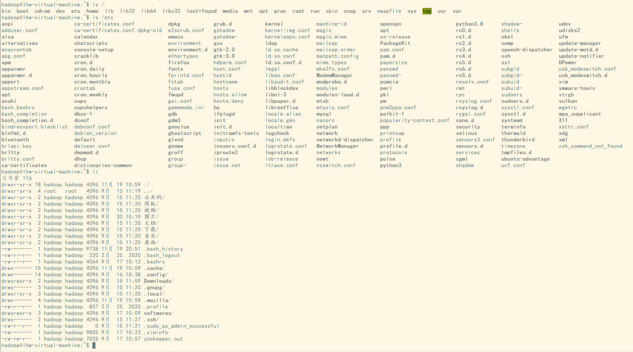Click the '.config/' directory entry
Image resolution: width=633 pixels, height=352 pixels.
point(156,275)
